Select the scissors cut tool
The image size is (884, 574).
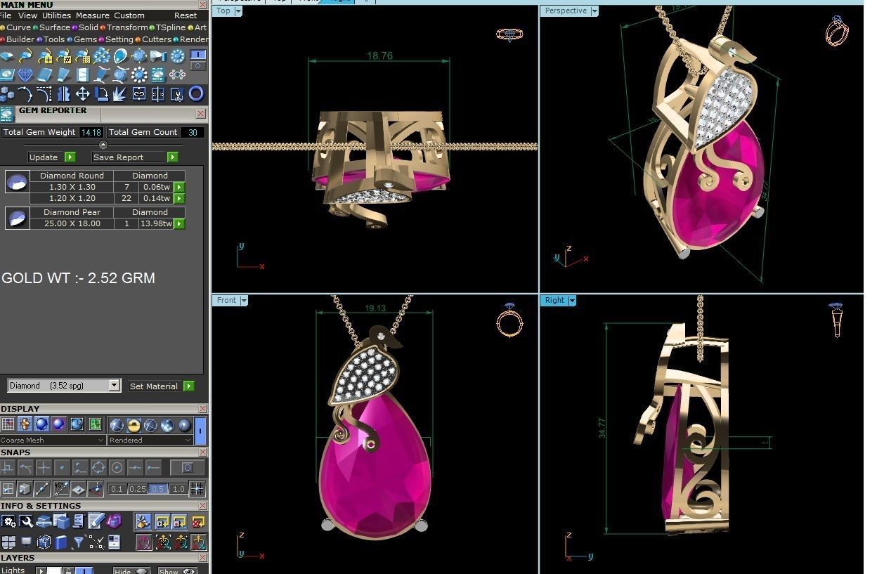(176, 94)
